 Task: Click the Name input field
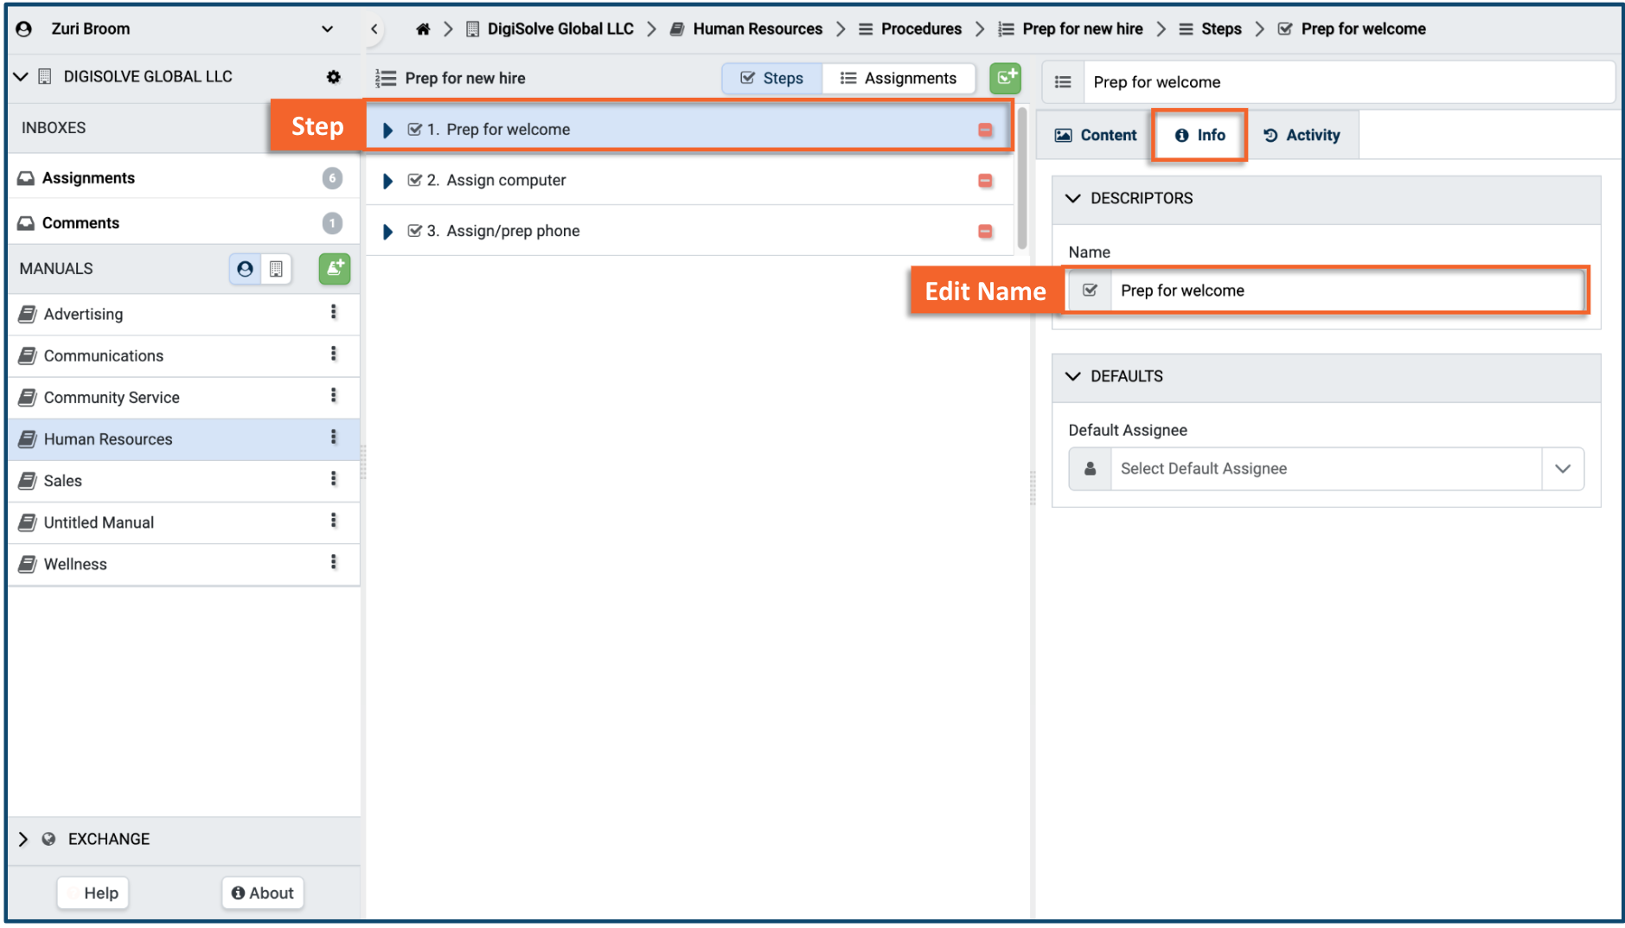click(x=1347, y=291)
